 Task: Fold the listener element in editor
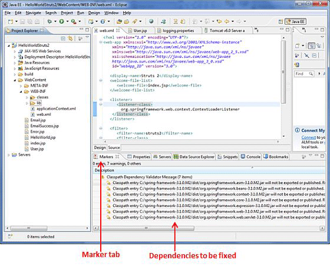[101, 100]
